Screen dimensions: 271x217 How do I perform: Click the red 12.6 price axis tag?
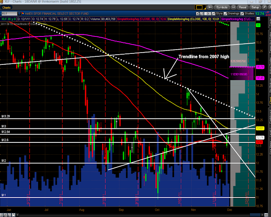pyautogui.click(x=259, y=142)
